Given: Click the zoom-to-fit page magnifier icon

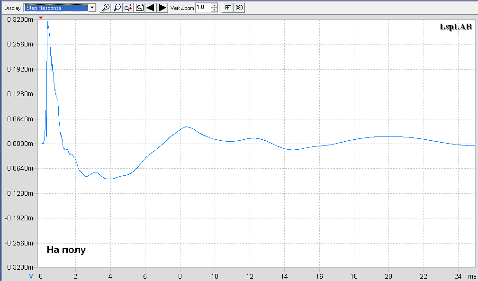Looking at the screenshot, I should tap(140, 8).
